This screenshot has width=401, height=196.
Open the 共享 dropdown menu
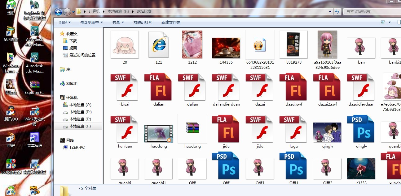click(118, 23)
